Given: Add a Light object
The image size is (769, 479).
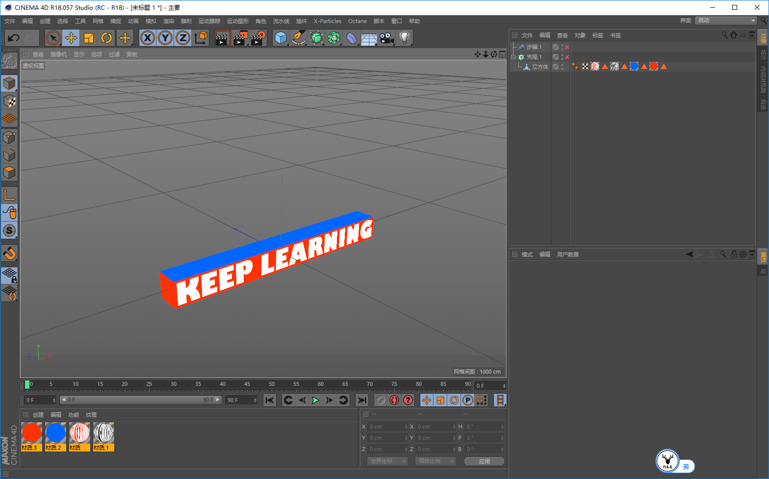Looking at the screenshot, I should coord(405,38).
